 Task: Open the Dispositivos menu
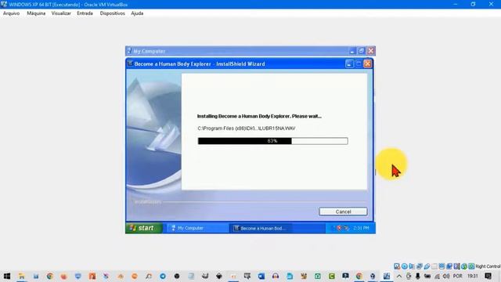click(112, 13)
